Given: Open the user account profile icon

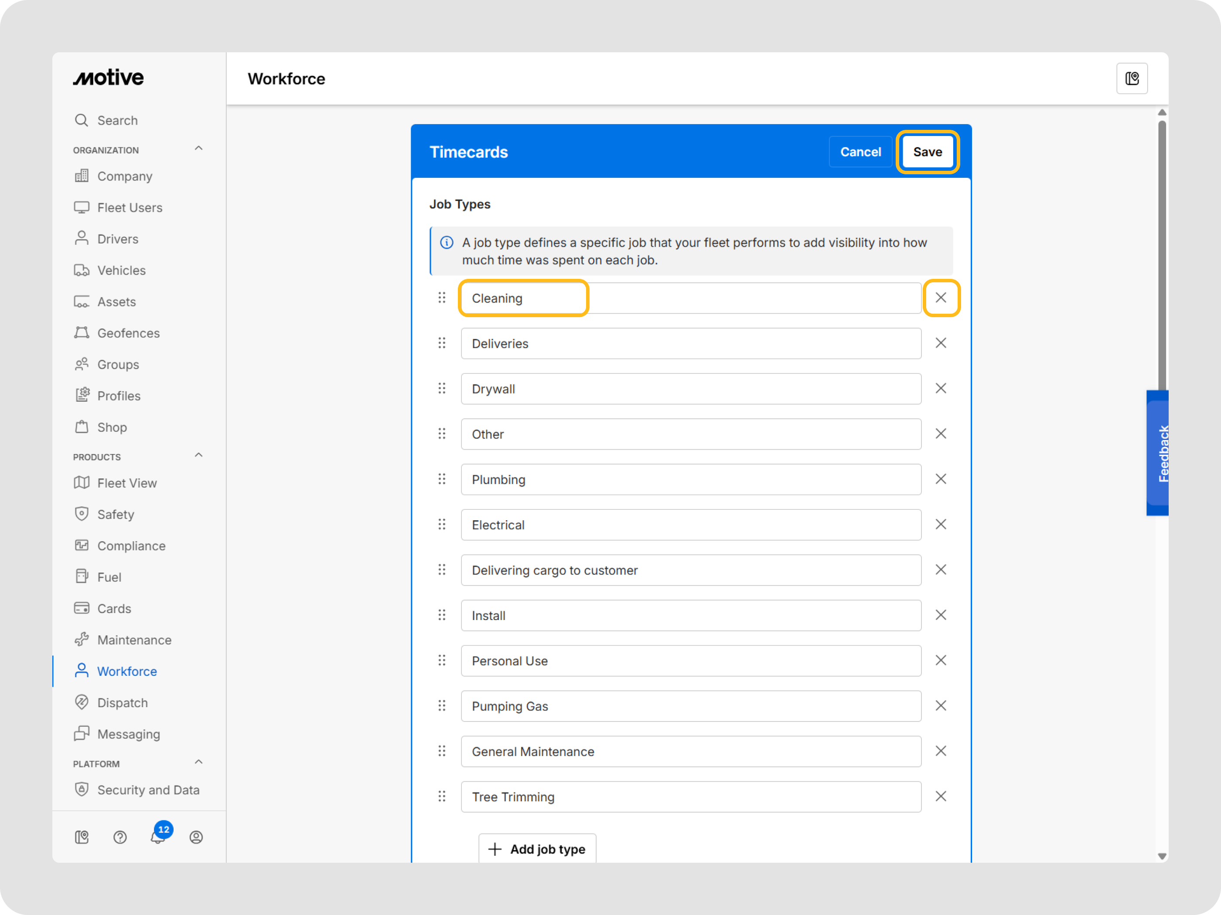Looking at the screenshot, I should [196, 837].
